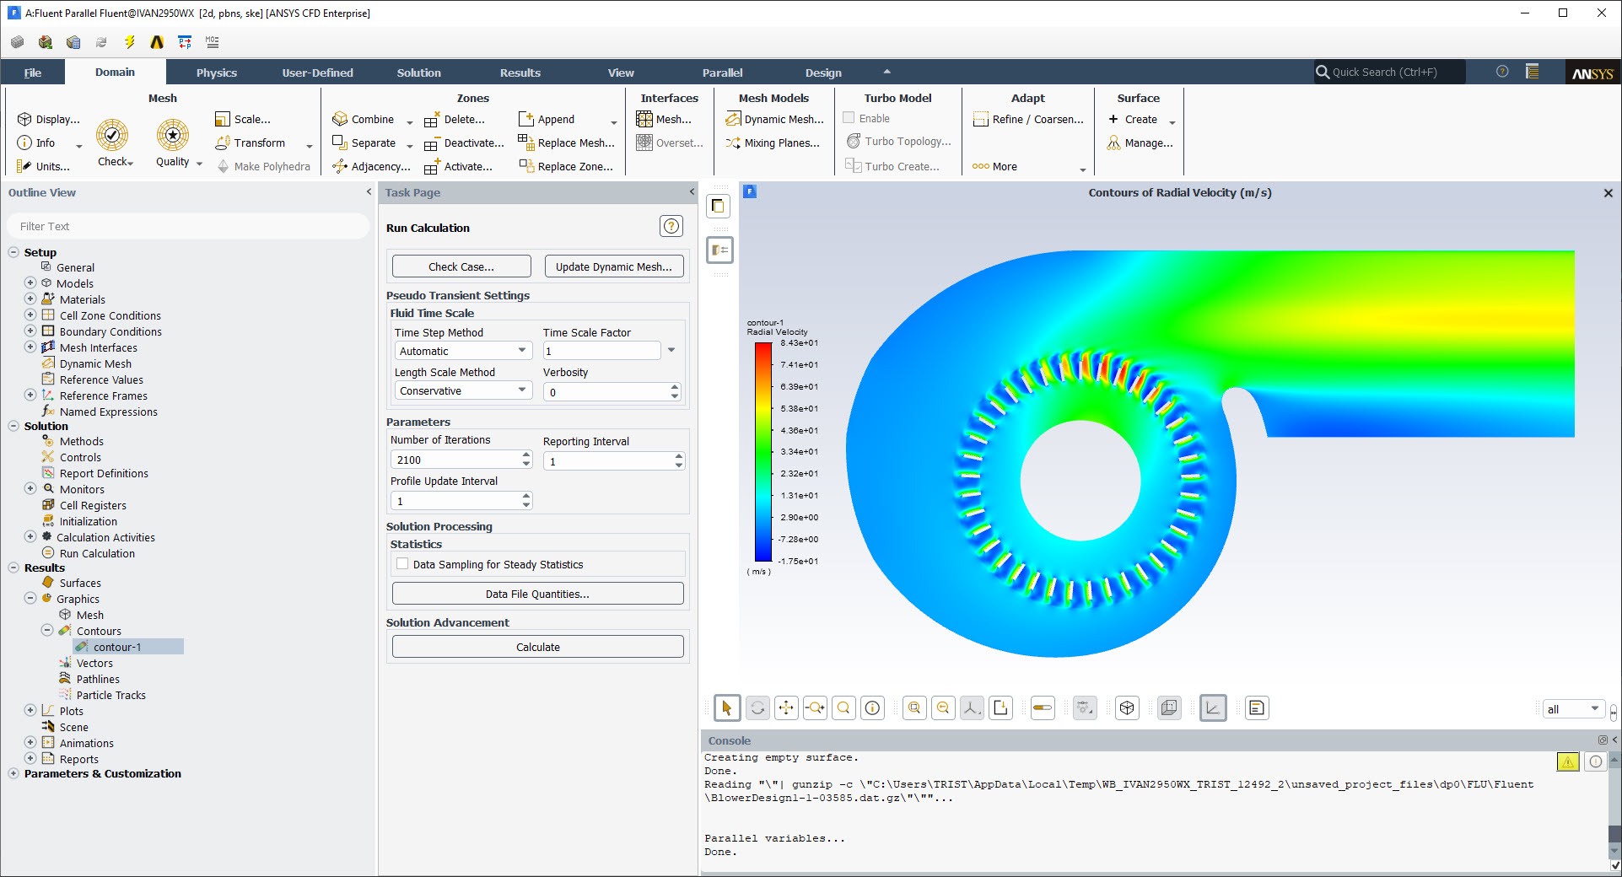
Task: Click the zoom out magnifier icon
Action: click(943, 708)
